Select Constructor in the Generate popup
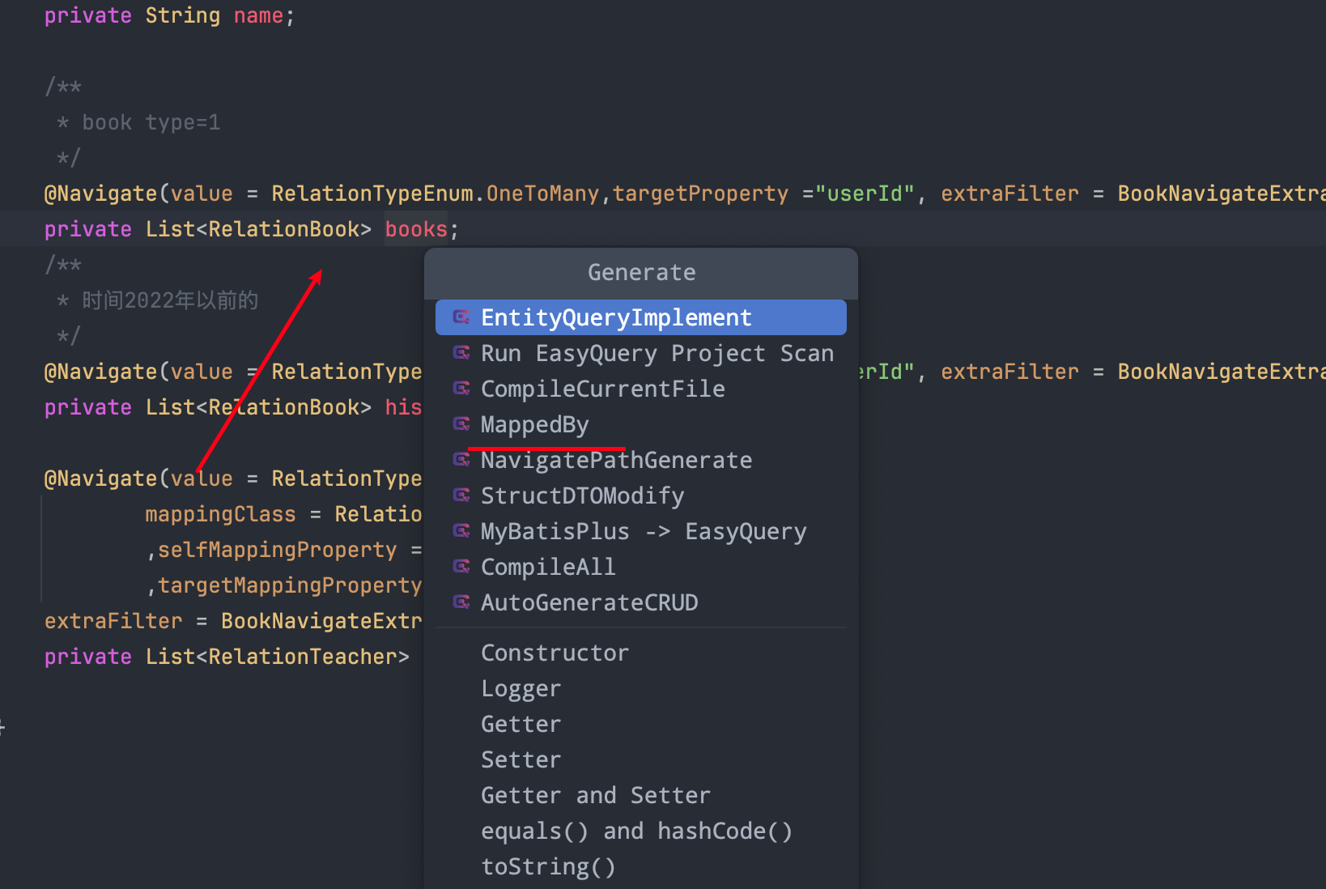1326x889 pixels. point(555,653)
